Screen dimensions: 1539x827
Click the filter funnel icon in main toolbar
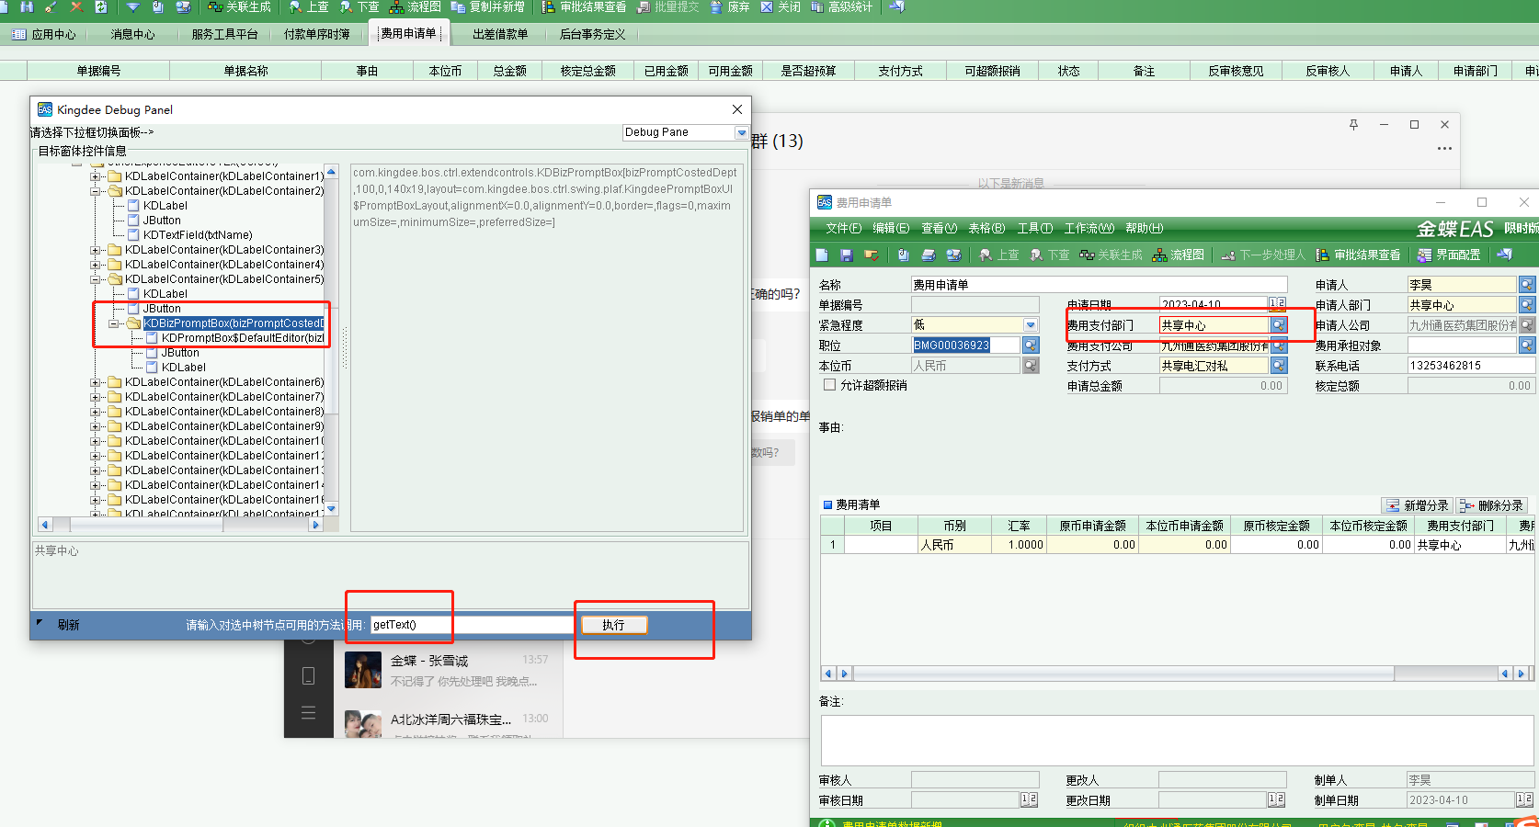click(133, 6)
